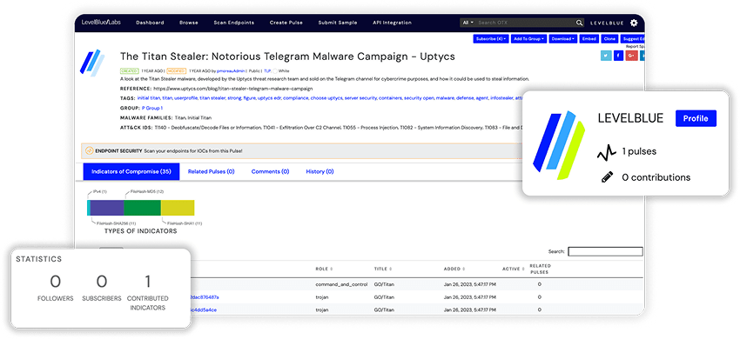Click the Profile button
This screenshot has height=339, width=740.
(x=696, y=118)
